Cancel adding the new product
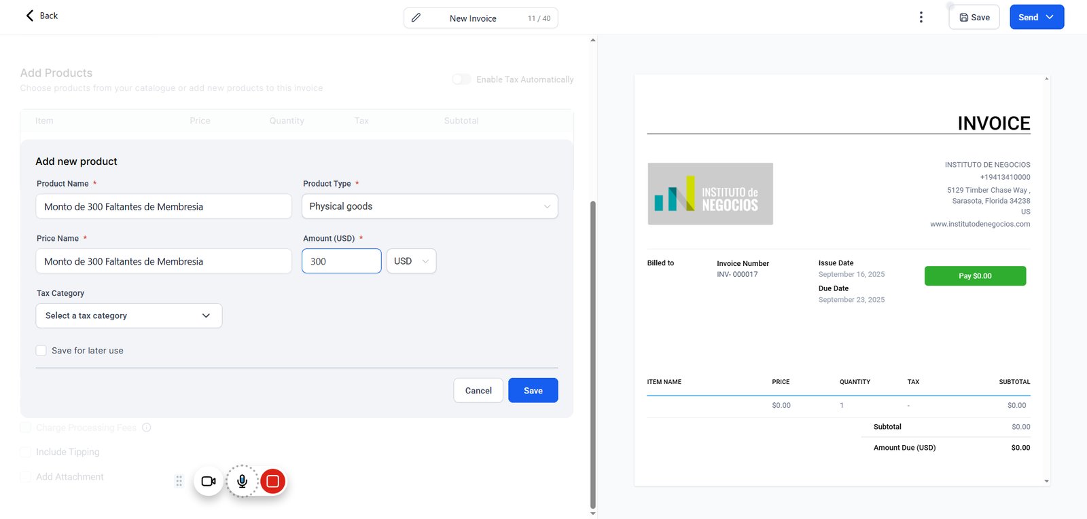 (478, 390)
